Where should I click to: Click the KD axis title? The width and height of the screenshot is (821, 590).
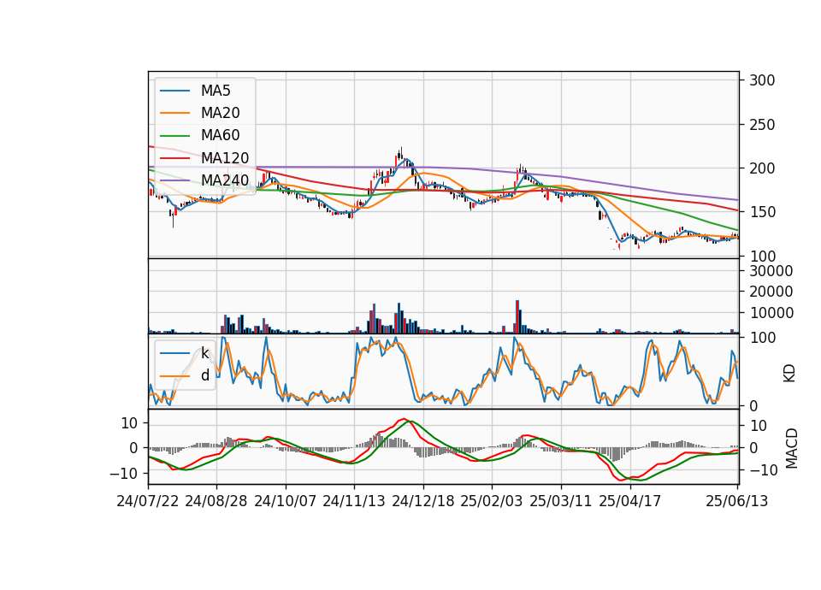coord(789,373)
